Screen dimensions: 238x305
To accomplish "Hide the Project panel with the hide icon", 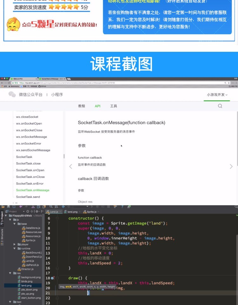I will [42, 212].
